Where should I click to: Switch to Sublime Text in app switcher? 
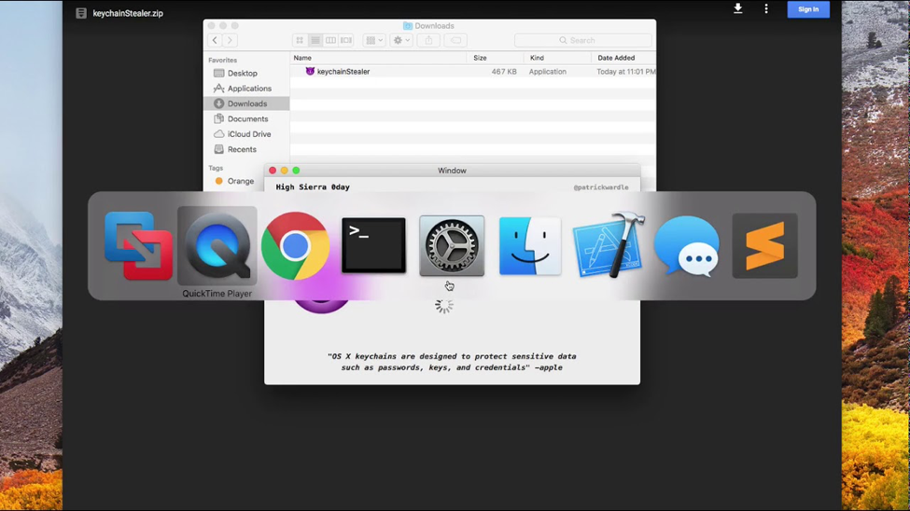click(765, 245)
